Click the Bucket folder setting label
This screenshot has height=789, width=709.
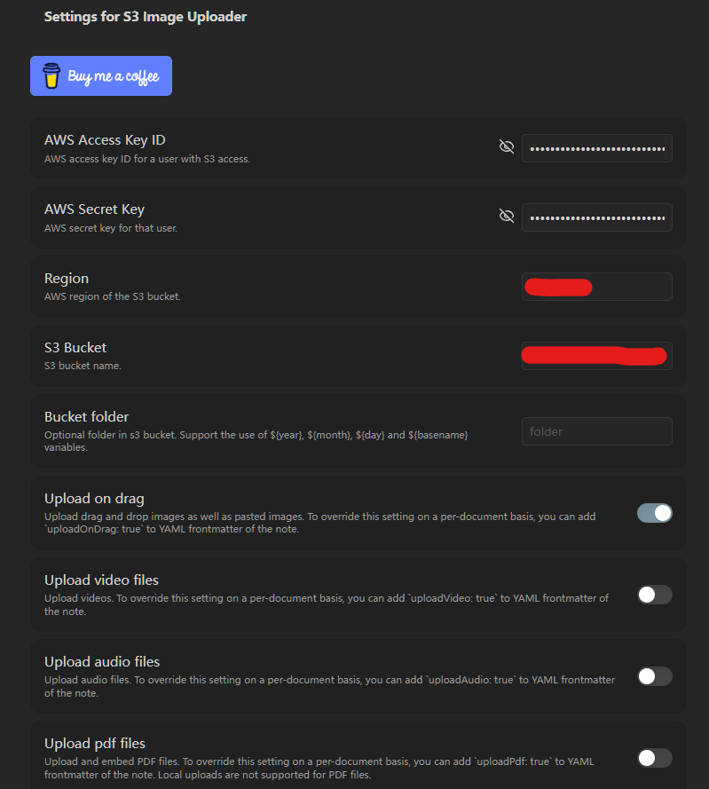pyautogui.click(x=87, y=416)
